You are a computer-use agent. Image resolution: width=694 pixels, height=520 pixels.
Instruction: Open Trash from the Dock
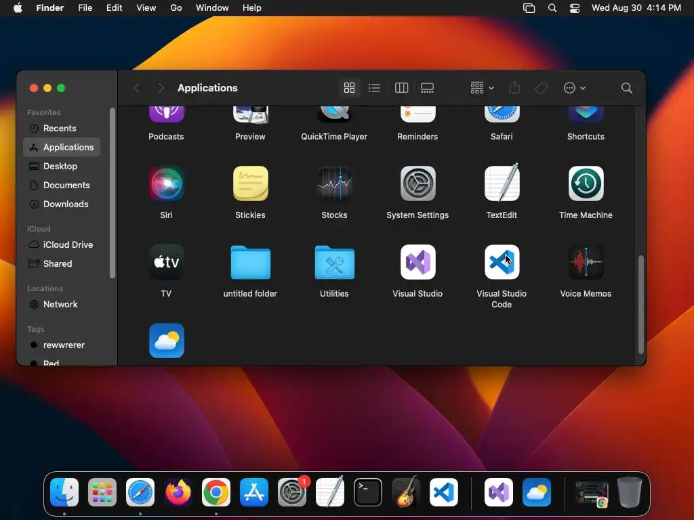pyautogui.click(x=630, y=492)
